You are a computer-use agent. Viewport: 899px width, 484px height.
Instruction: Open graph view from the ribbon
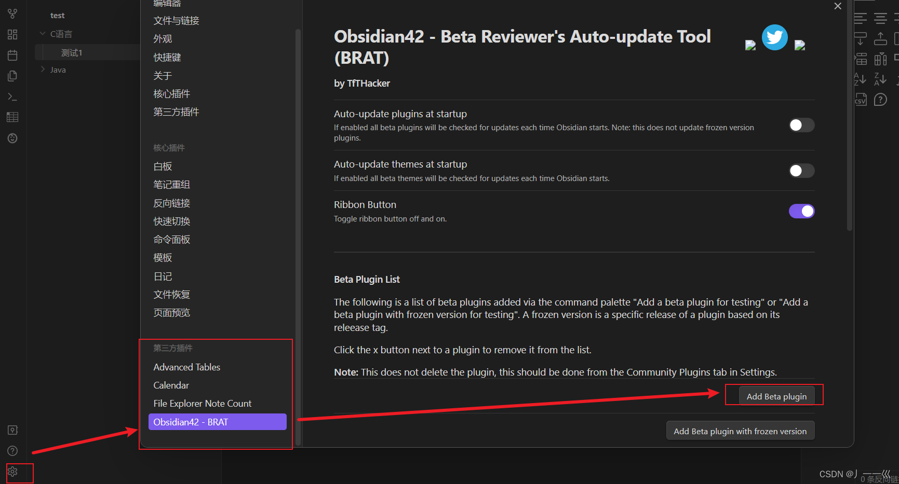[12, 13]
